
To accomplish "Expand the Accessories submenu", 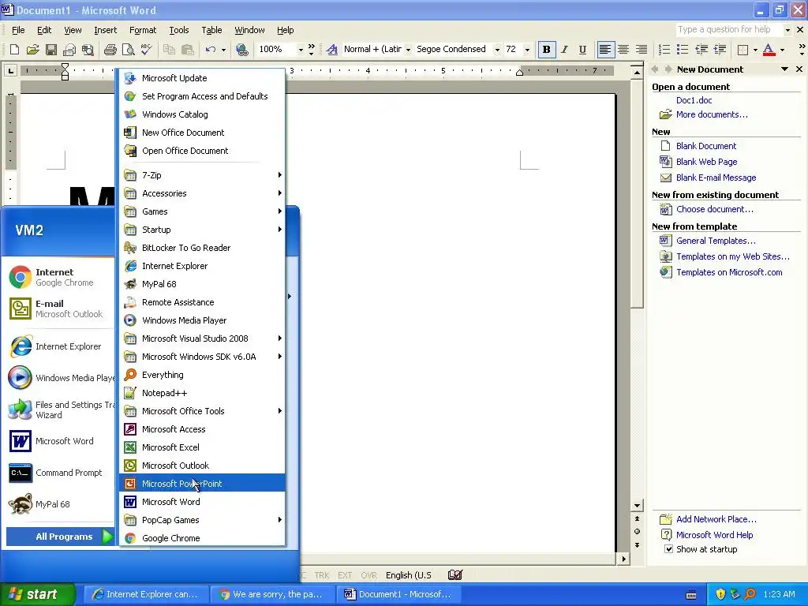I will point(202,193).
